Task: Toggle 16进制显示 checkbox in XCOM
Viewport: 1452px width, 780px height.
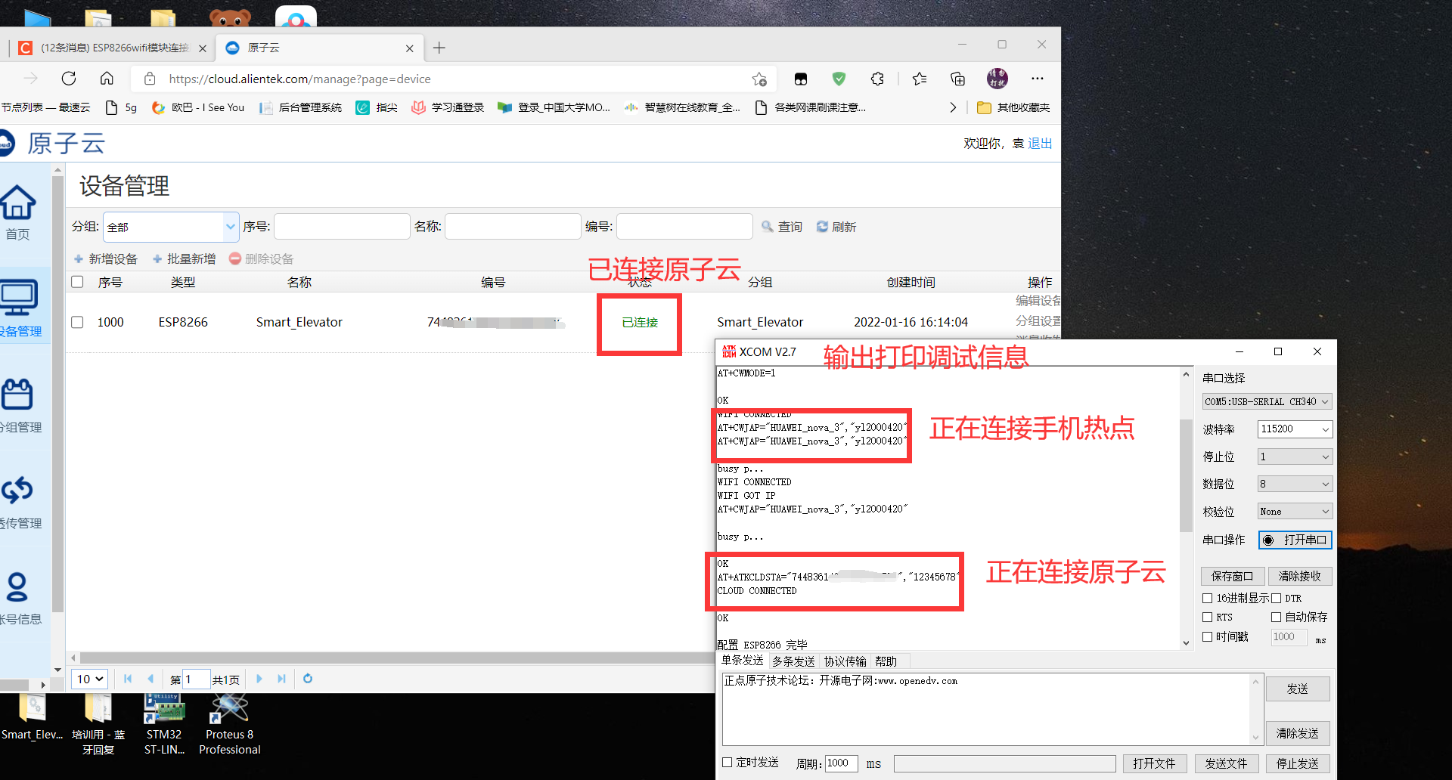Action: (1208, 599)
